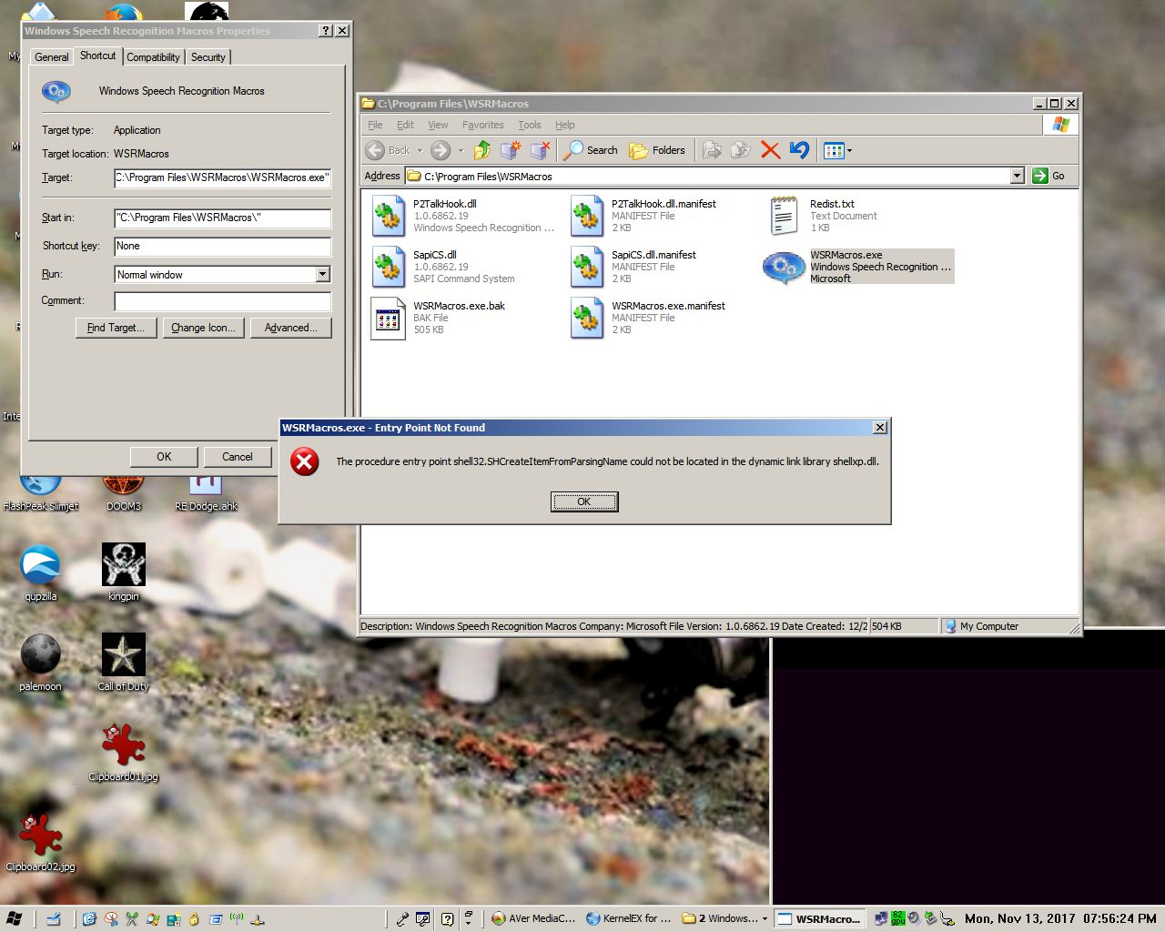Click the taskbar date and time
The width and height of the screenshot is (1165, 932).
(1060, 918)
